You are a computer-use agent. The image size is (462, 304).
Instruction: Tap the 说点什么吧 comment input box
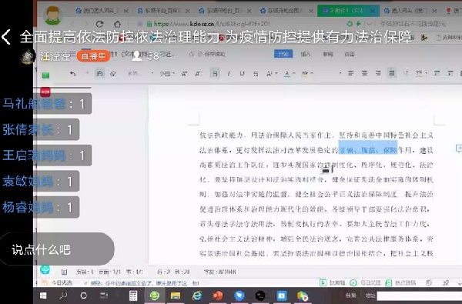(x=57, y=249)
